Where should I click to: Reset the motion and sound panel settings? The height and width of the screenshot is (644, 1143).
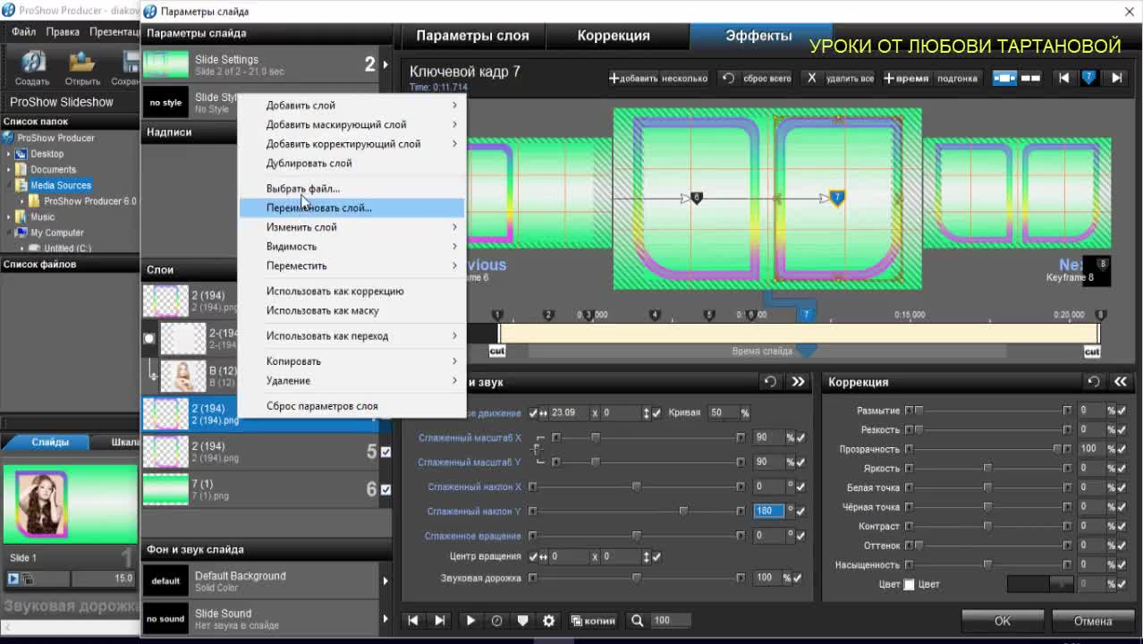coord(770,382)
